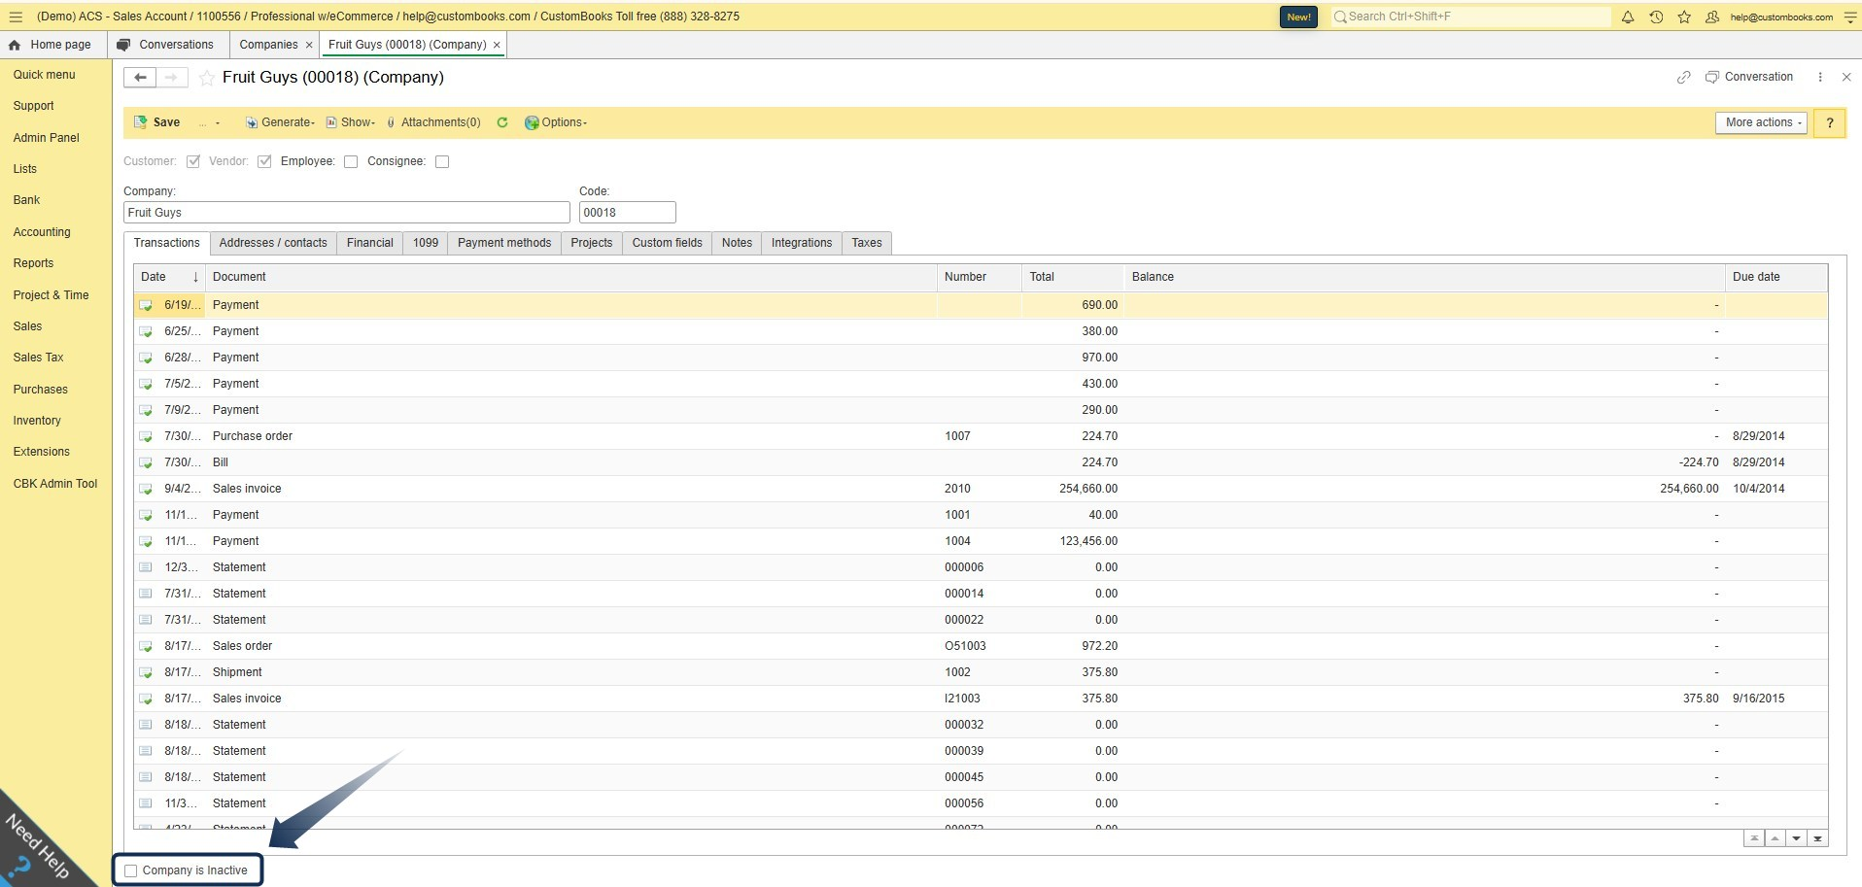The image size is (1862, 887).
Task: Open the Show dropdown
Action: coord(350,122)
